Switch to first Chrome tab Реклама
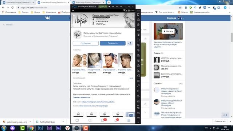The image size is (233, 131). pos(19,3)
